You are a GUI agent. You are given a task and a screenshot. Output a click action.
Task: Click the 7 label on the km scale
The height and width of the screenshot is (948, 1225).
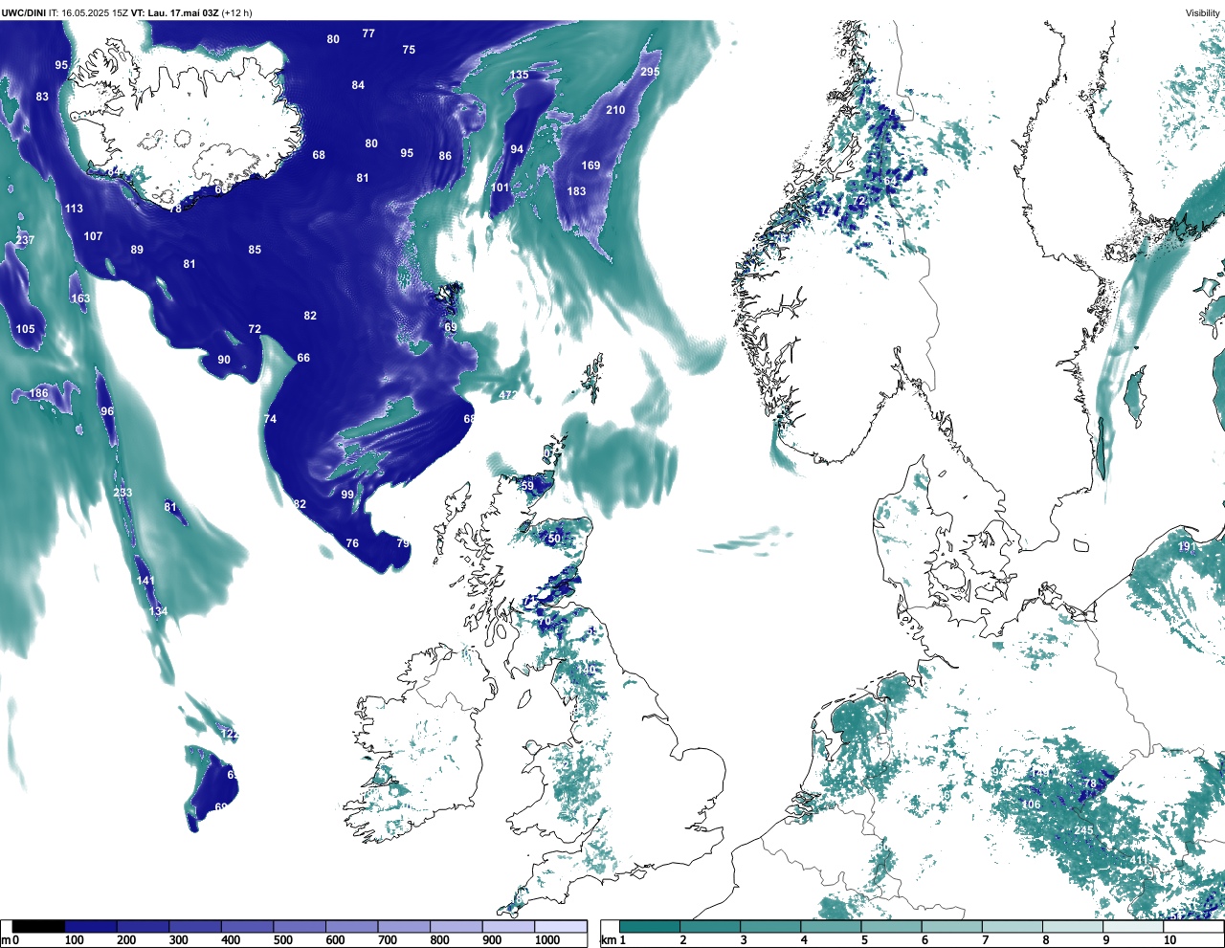point(985,940)
